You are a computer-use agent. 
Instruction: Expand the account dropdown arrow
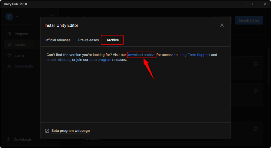17,17
